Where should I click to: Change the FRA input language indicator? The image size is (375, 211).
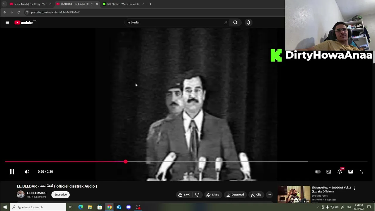coord(349,207)
